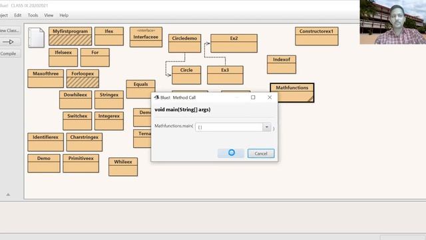The width and height of the screenshot is (426, 240).
Task: Select the Demo class box
Action: pyautogui.click(x=44, y=163)
